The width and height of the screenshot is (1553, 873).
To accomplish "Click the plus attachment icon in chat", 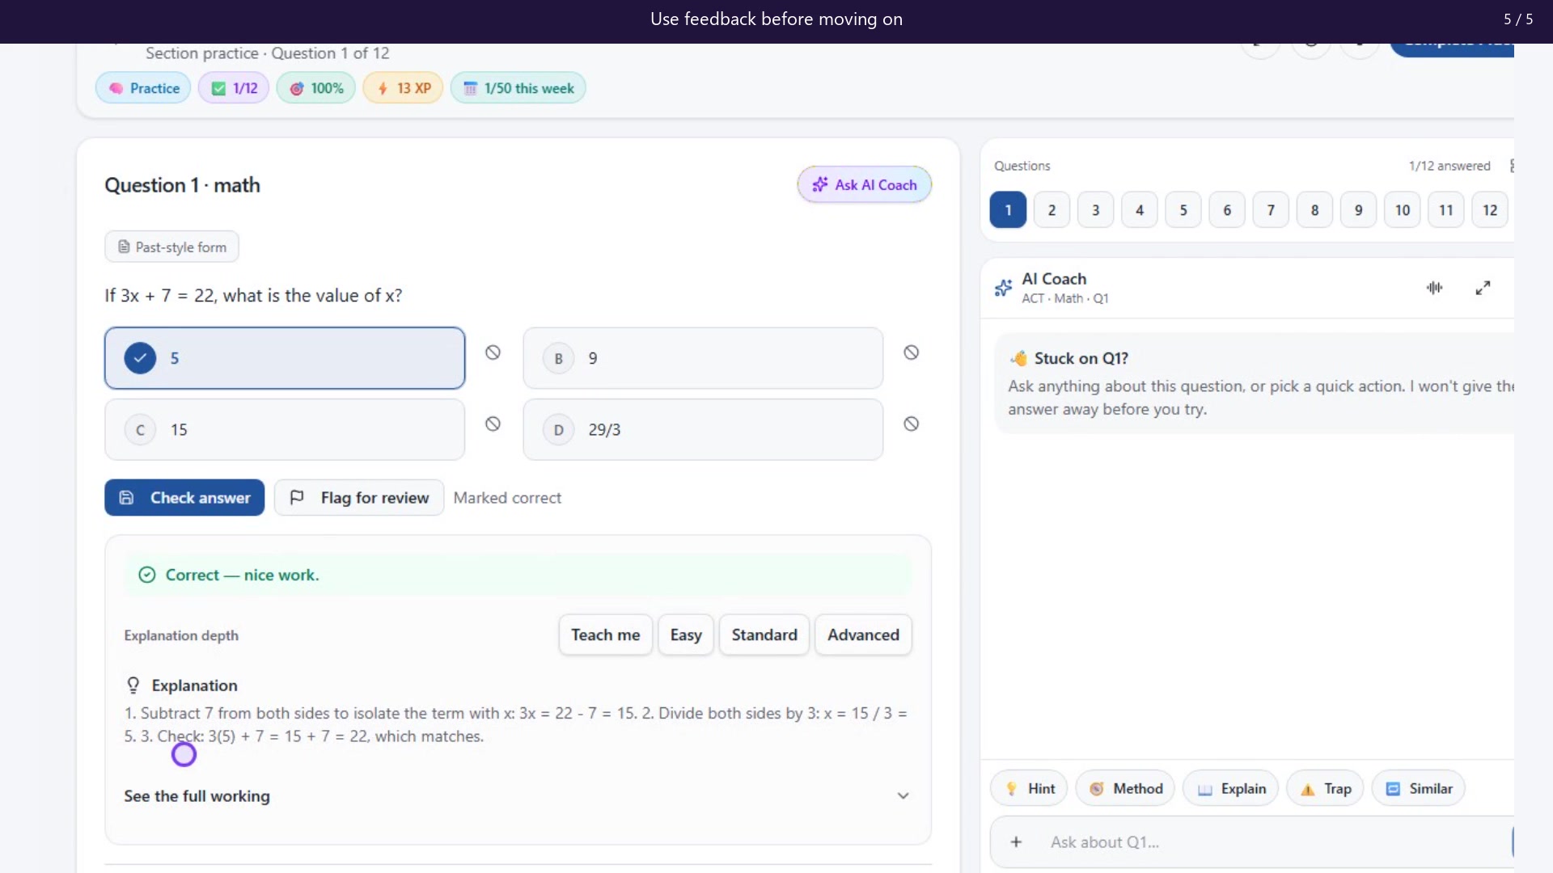I will 1016,841.
